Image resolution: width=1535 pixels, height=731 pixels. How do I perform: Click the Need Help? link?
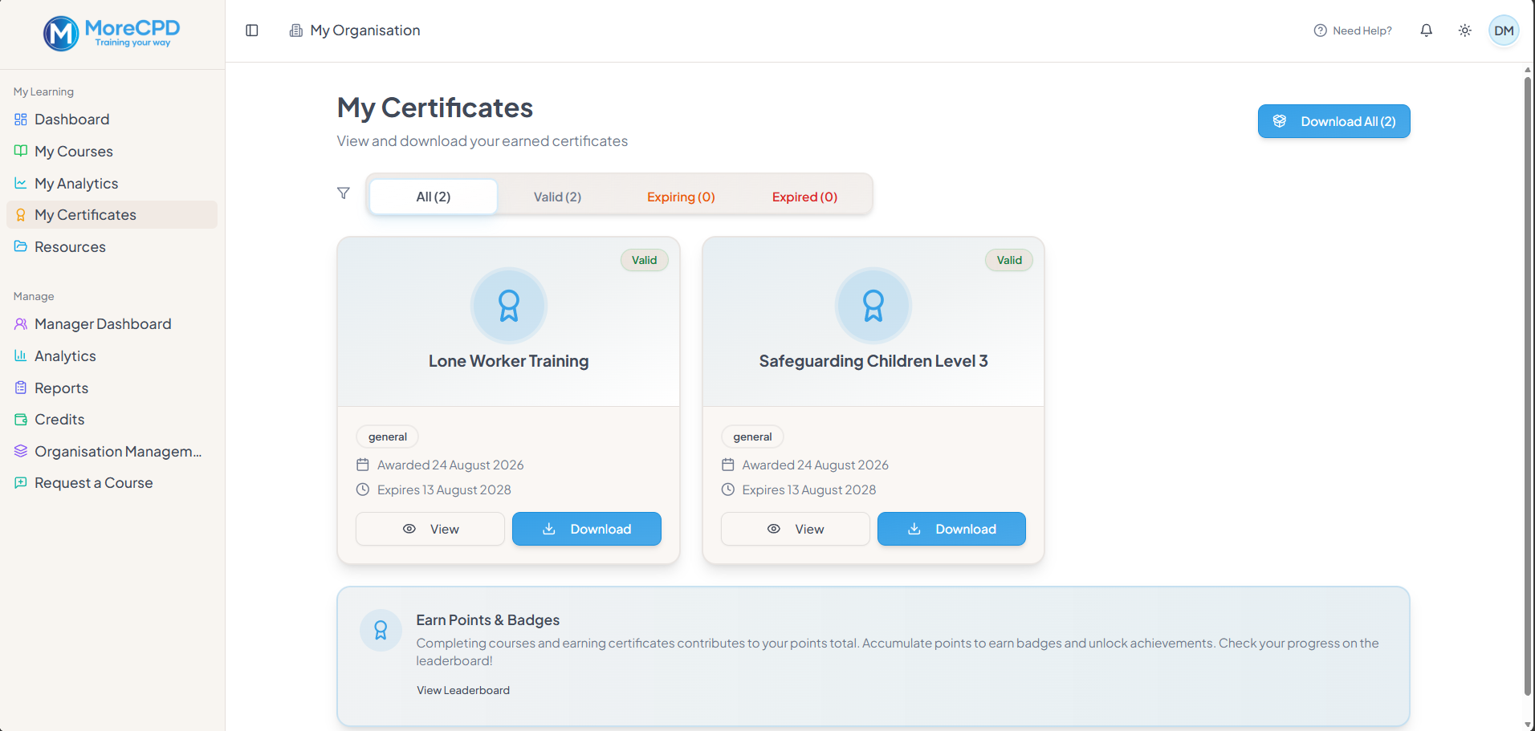pos(1353,30)
